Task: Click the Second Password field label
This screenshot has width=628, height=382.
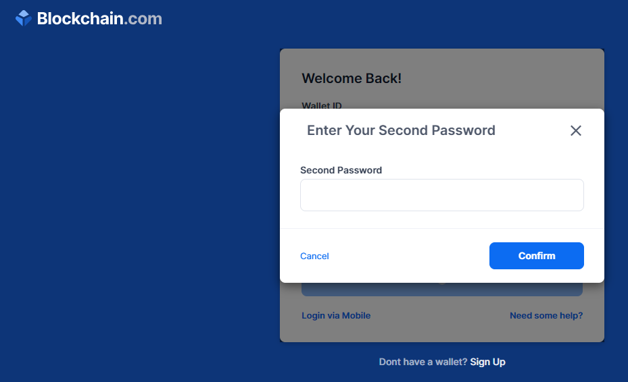Action: point(341,170)
